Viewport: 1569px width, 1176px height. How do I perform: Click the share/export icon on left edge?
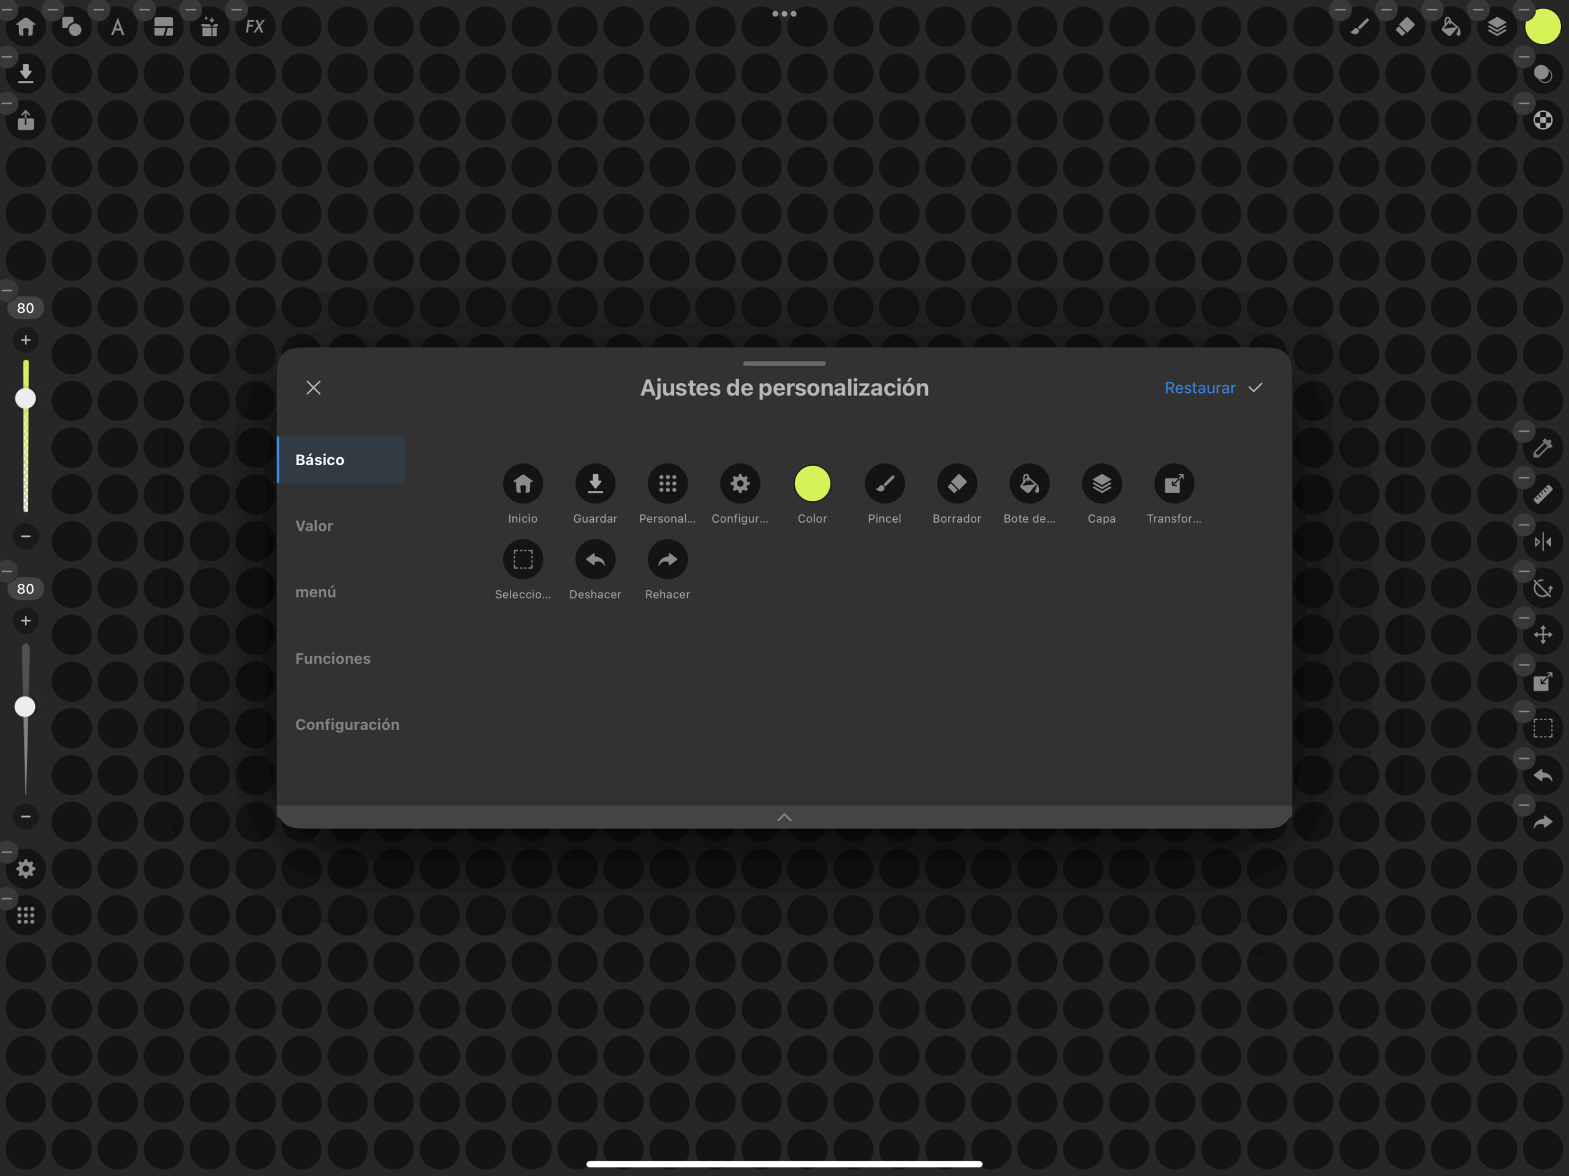point(26,120)
